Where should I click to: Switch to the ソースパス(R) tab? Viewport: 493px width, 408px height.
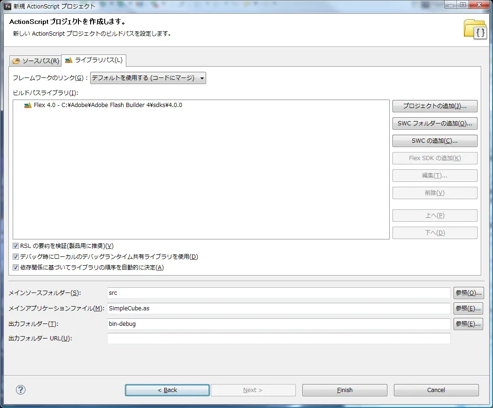point(36,61)
